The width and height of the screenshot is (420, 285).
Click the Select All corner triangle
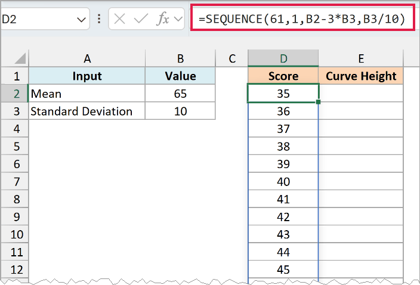coord(20,58)
